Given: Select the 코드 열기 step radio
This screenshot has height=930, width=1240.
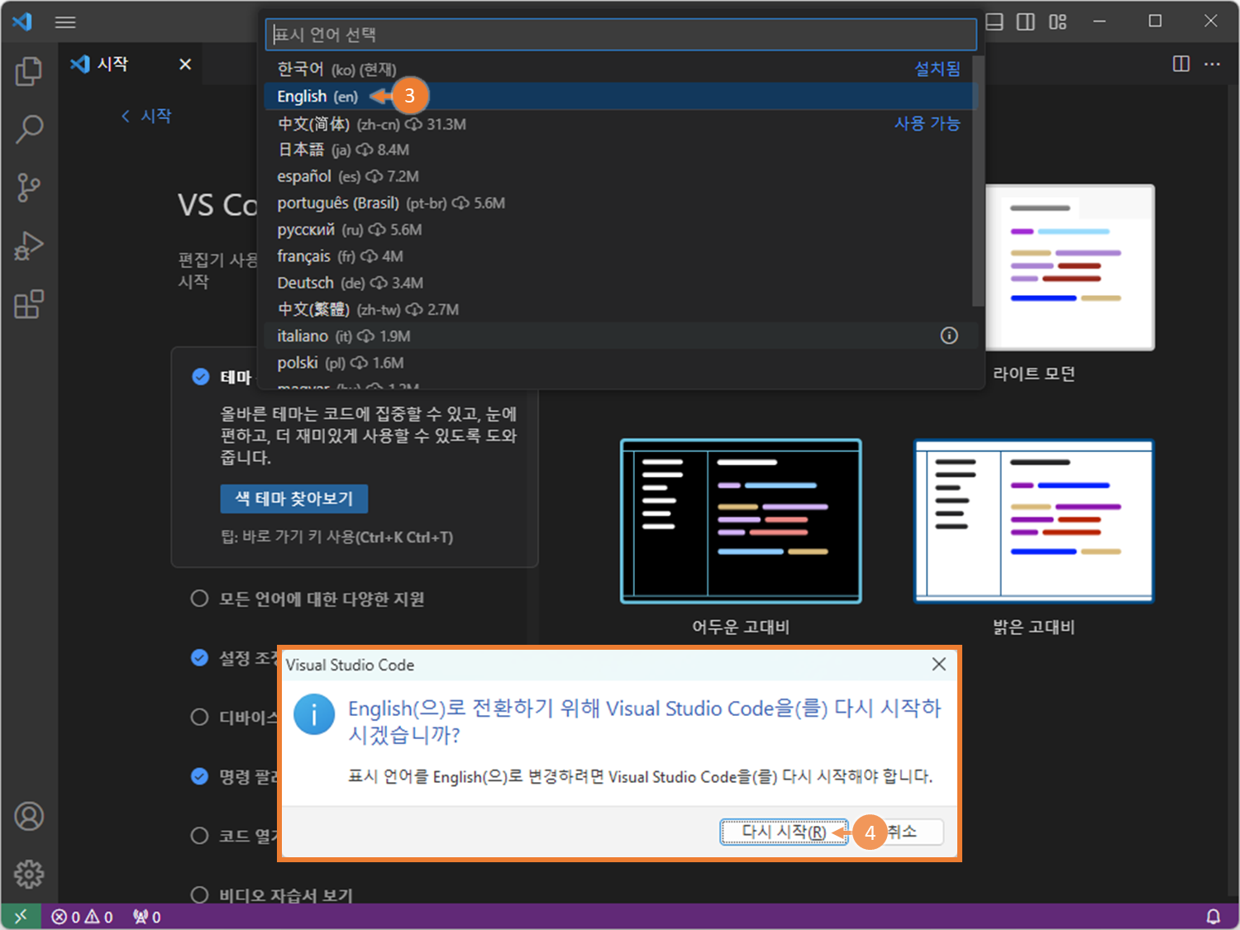Looking at the screenshot, I should 199,836.
